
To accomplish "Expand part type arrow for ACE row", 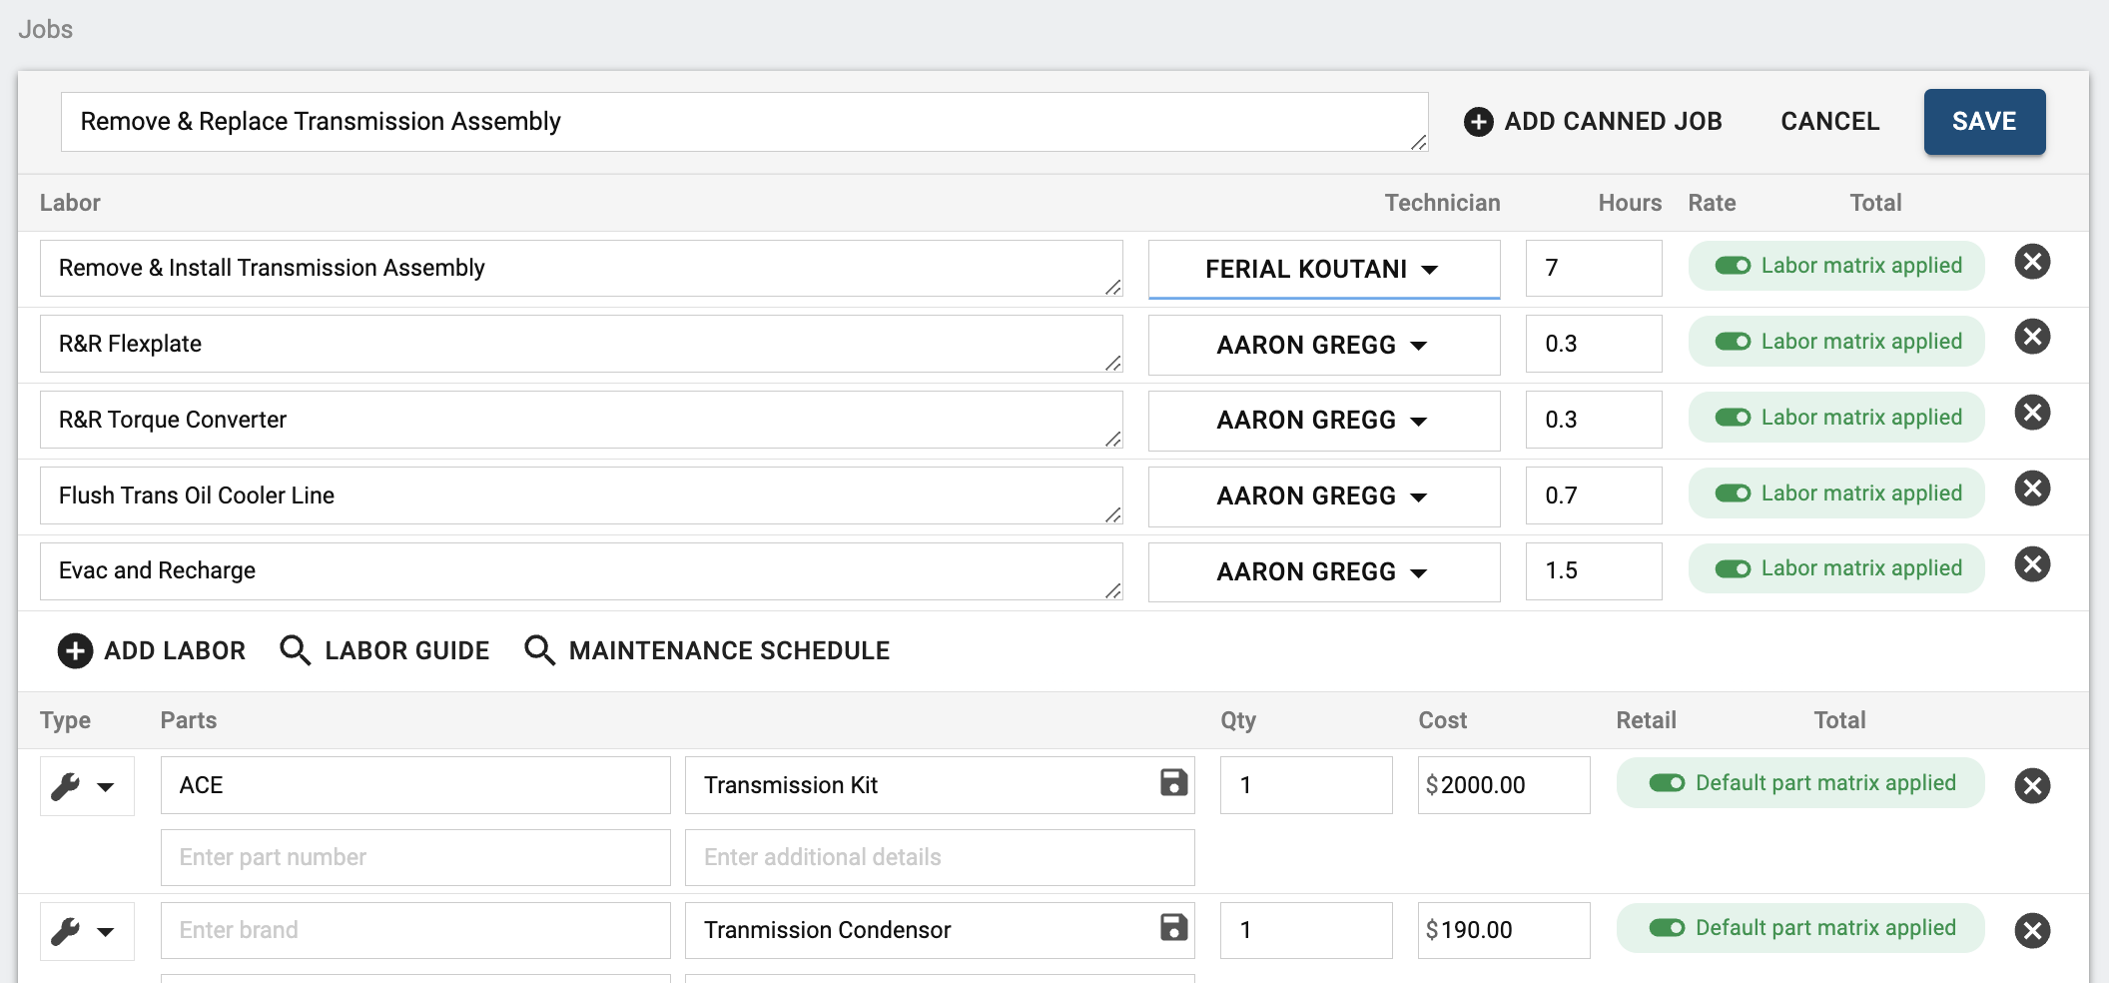I will [x=106, y=787].
